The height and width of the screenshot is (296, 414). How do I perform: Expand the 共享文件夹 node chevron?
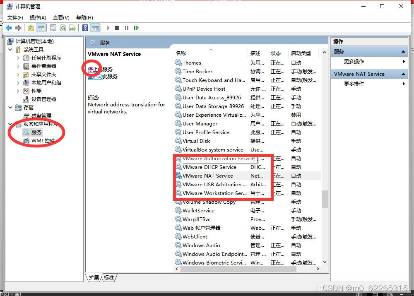click(x=18, y=75)
